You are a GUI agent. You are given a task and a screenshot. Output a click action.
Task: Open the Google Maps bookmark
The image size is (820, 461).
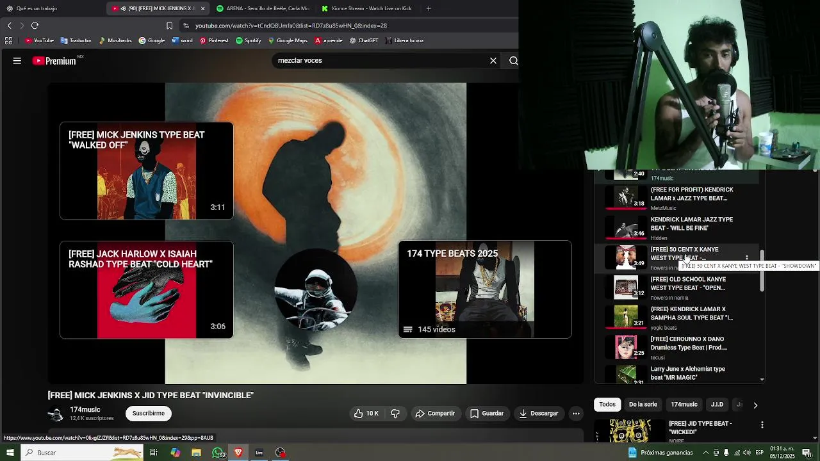(288, 40)
